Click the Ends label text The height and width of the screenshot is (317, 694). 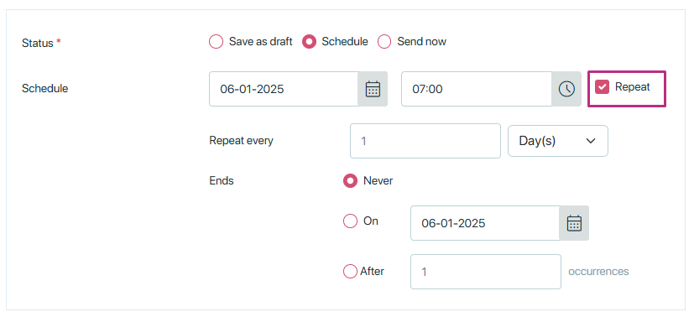coord(222,181)
